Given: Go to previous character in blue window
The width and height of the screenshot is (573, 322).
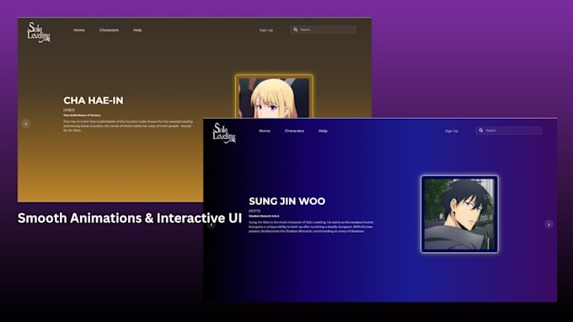Looking at the screenshot, I should (212, 225).
